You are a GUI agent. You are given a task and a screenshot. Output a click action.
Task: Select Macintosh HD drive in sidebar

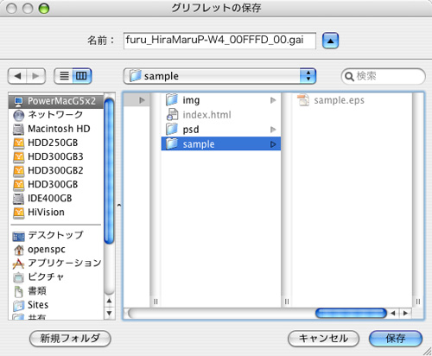56,129
